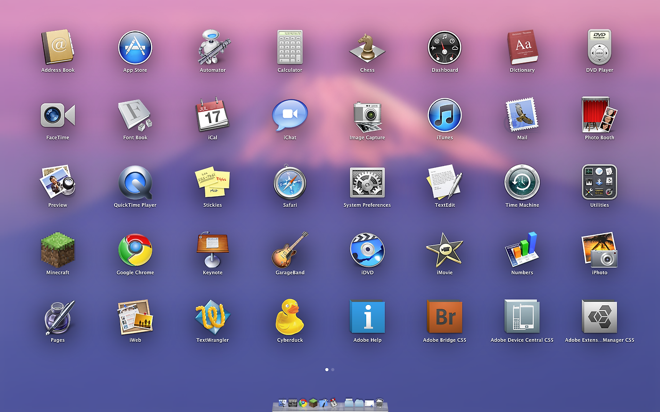Launch Keynote
The width and height of the screenshot is (660, 412).
point(212,250)
